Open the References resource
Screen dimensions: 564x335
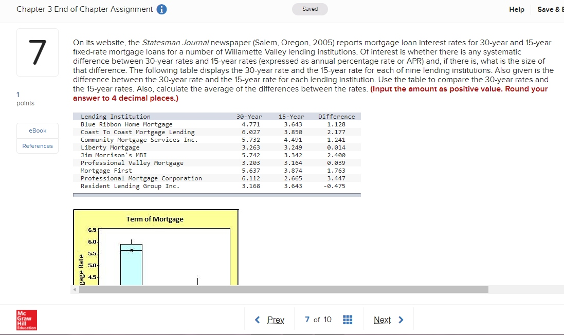point(38,146)
